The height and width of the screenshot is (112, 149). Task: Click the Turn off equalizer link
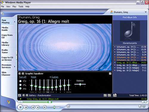tap(23, 77)
